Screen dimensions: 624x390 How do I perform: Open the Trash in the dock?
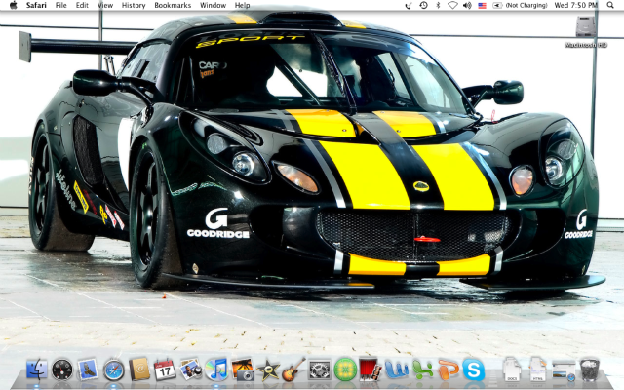coord(590,370)
